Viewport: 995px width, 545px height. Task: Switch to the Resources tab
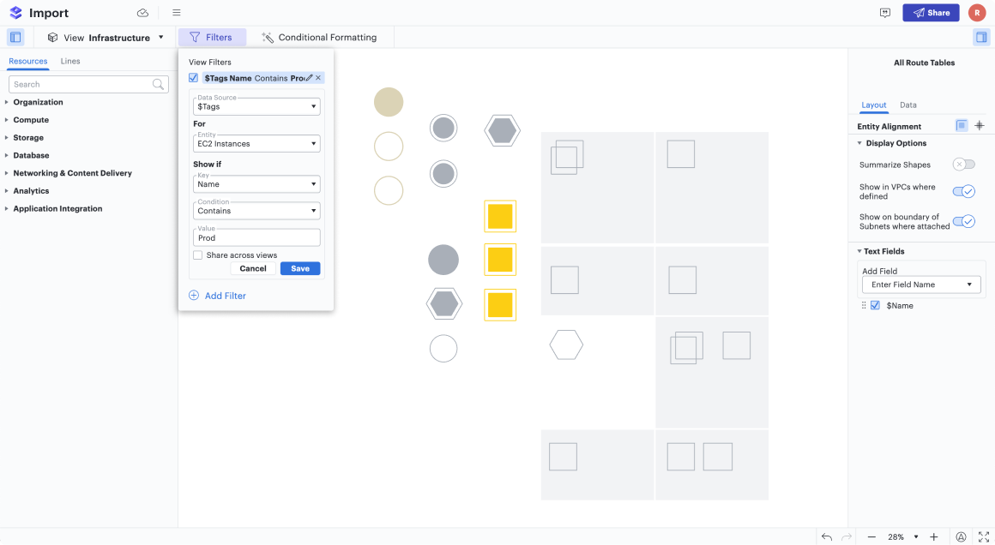click(x=28, y=62)
